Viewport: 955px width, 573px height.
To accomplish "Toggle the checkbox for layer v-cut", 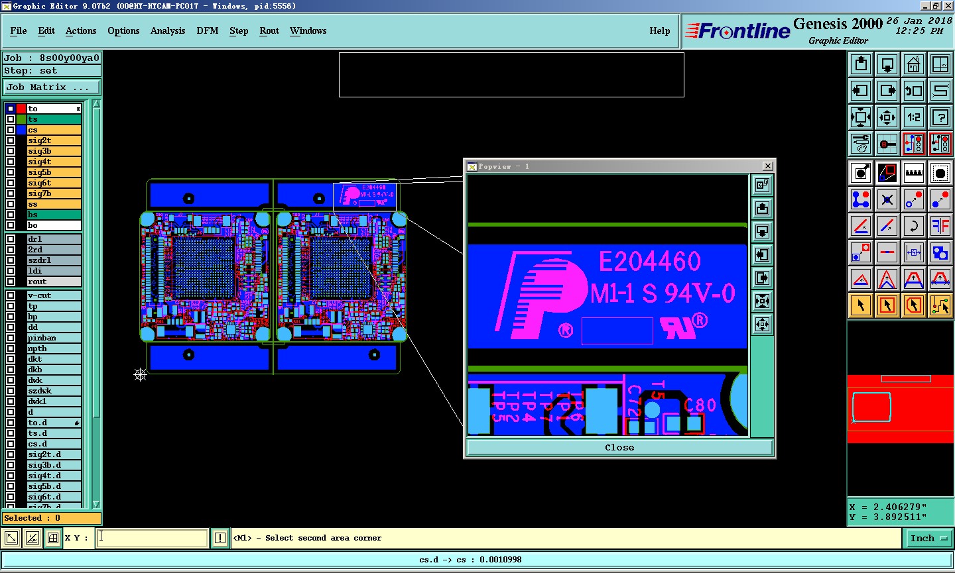I will pyautogui.click(x=11, y=295).
